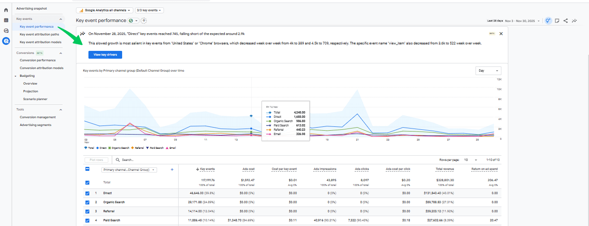
Task: Open the Explore icon in left rail
Action: [x=6, y=31]
